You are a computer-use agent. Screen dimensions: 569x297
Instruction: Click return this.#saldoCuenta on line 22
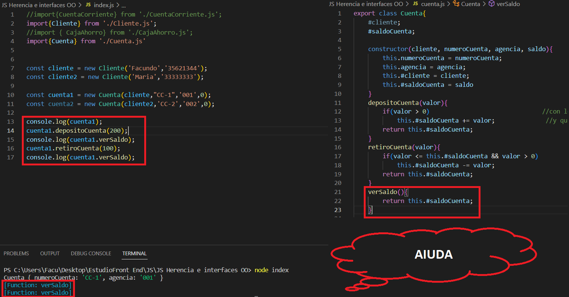coord(427,201)
